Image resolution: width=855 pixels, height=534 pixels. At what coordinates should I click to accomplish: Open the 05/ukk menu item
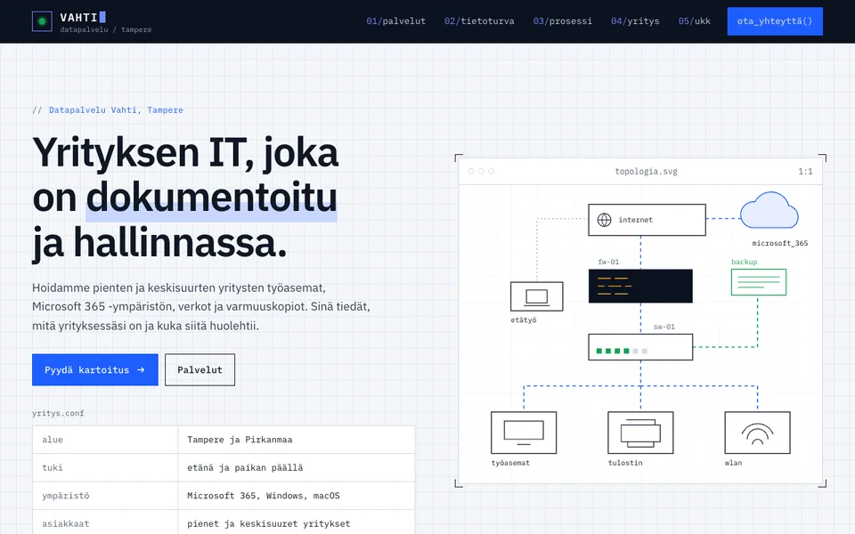coord(694,21)
